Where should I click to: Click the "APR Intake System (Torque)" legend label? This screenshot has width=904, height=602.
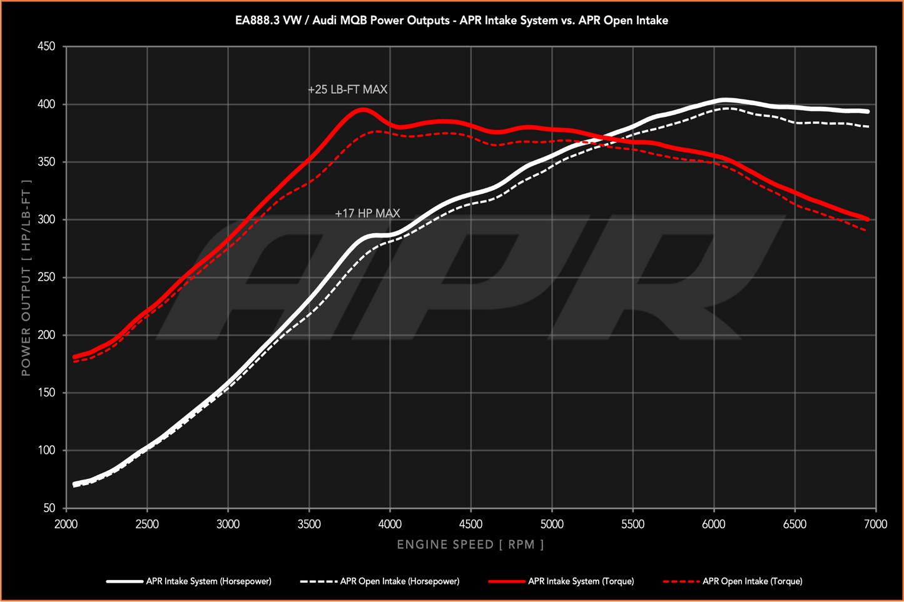coord(581,581)
